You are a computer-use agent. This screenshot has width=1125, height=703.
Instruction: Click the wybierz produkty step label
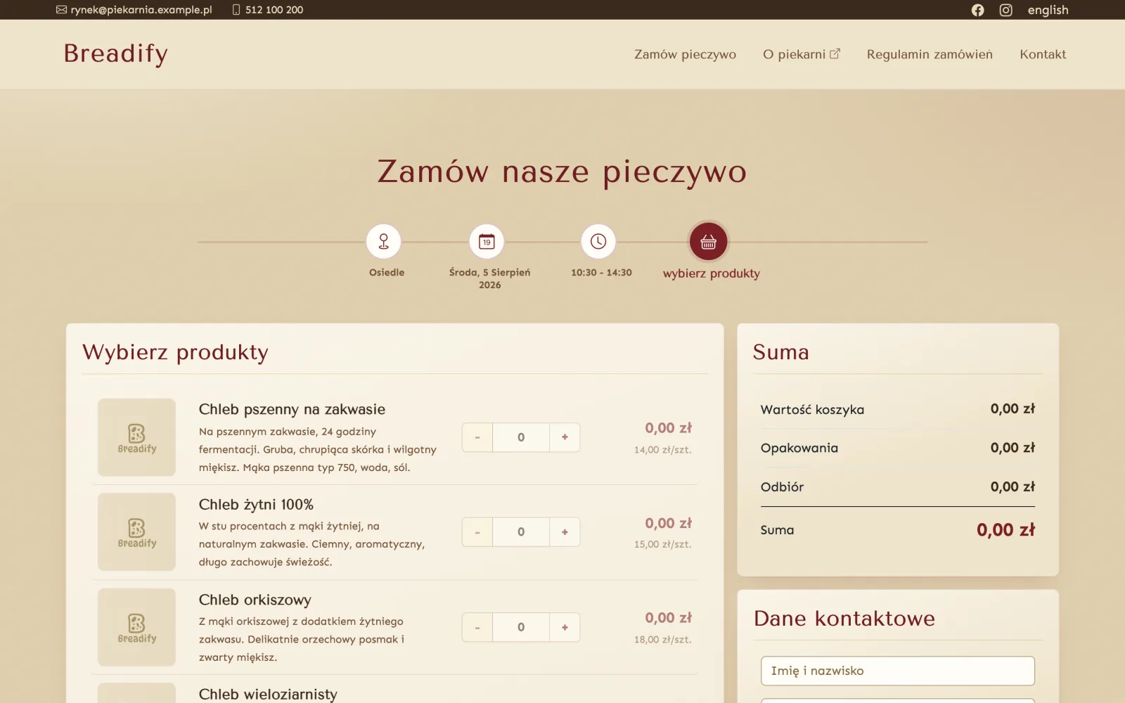point(712,273)
